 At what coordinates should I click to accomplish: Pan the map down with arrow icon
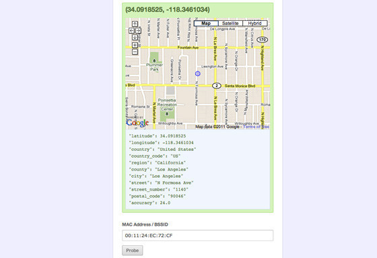coord(135,37)
